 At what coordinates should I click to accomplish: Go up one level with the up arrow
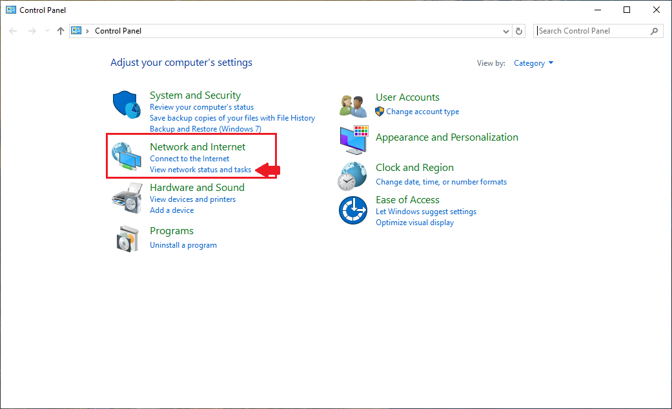point(61,31)
